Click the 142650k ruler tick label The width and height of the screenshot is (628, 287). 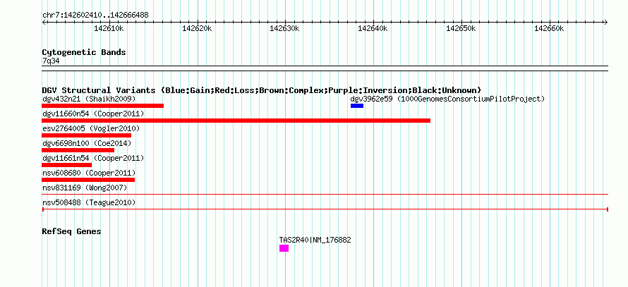coord(461,29)
